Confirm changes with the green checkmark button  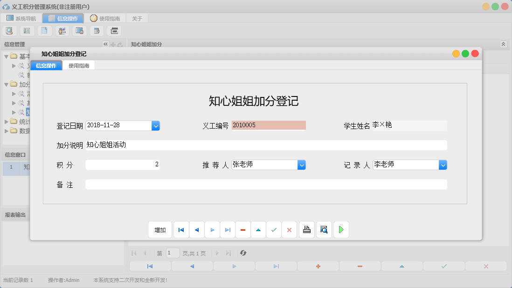point(274,229)
